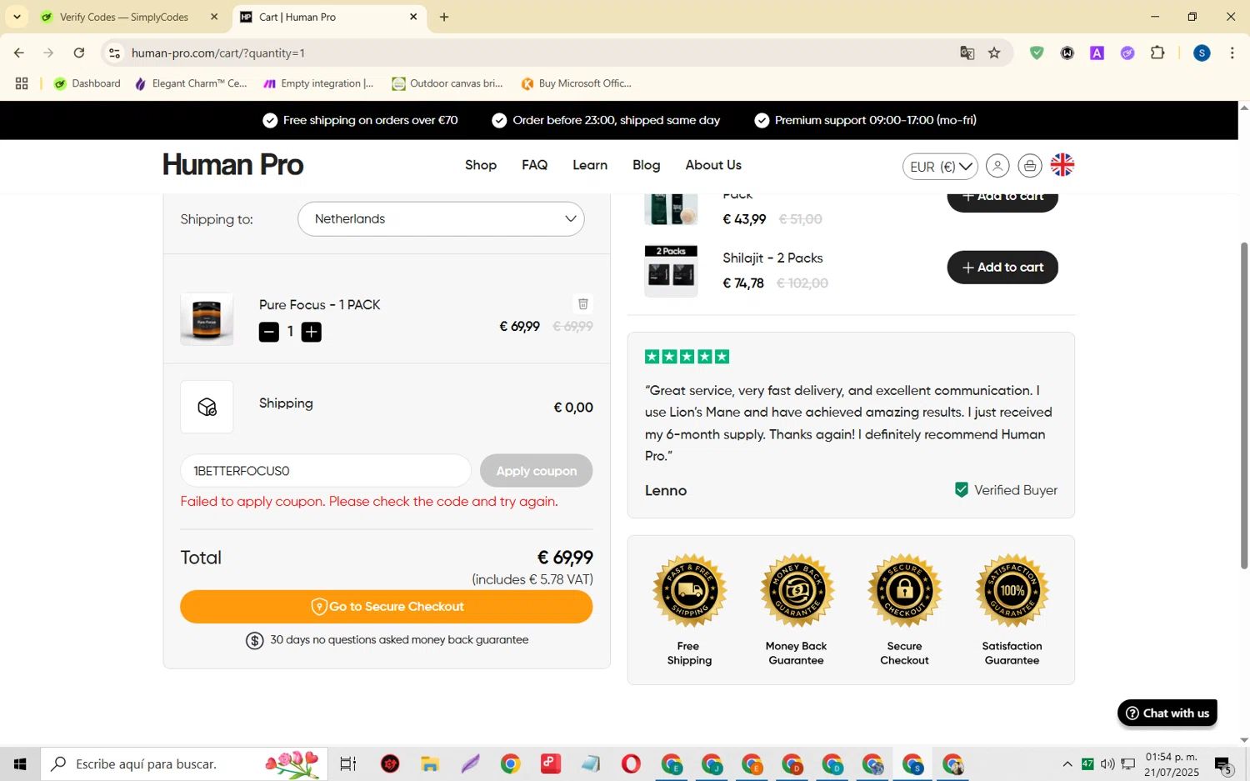Open the Learn menu item
Viewport: 1250px width, 781px height.
tap(590, 165)
